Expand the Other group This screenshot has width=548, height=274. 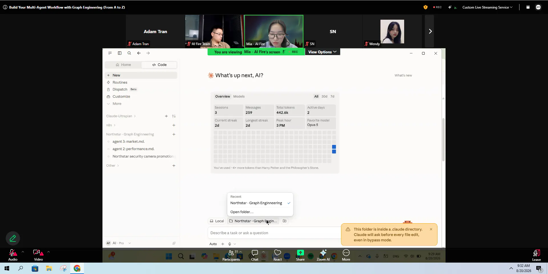[x=112, y=166]
